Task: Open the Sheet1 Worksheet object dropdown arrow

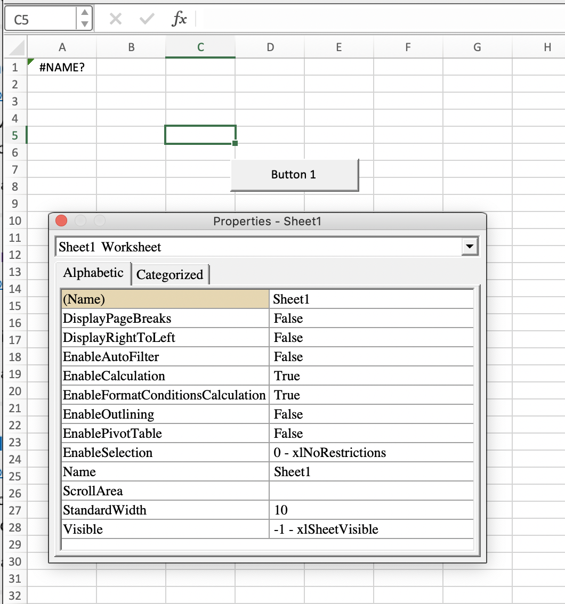Action: pos(470,247)
